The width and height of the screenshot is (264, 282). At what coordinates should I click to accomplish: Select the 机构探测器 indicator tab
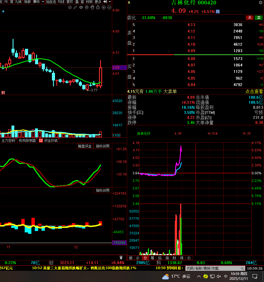[27, 140]
